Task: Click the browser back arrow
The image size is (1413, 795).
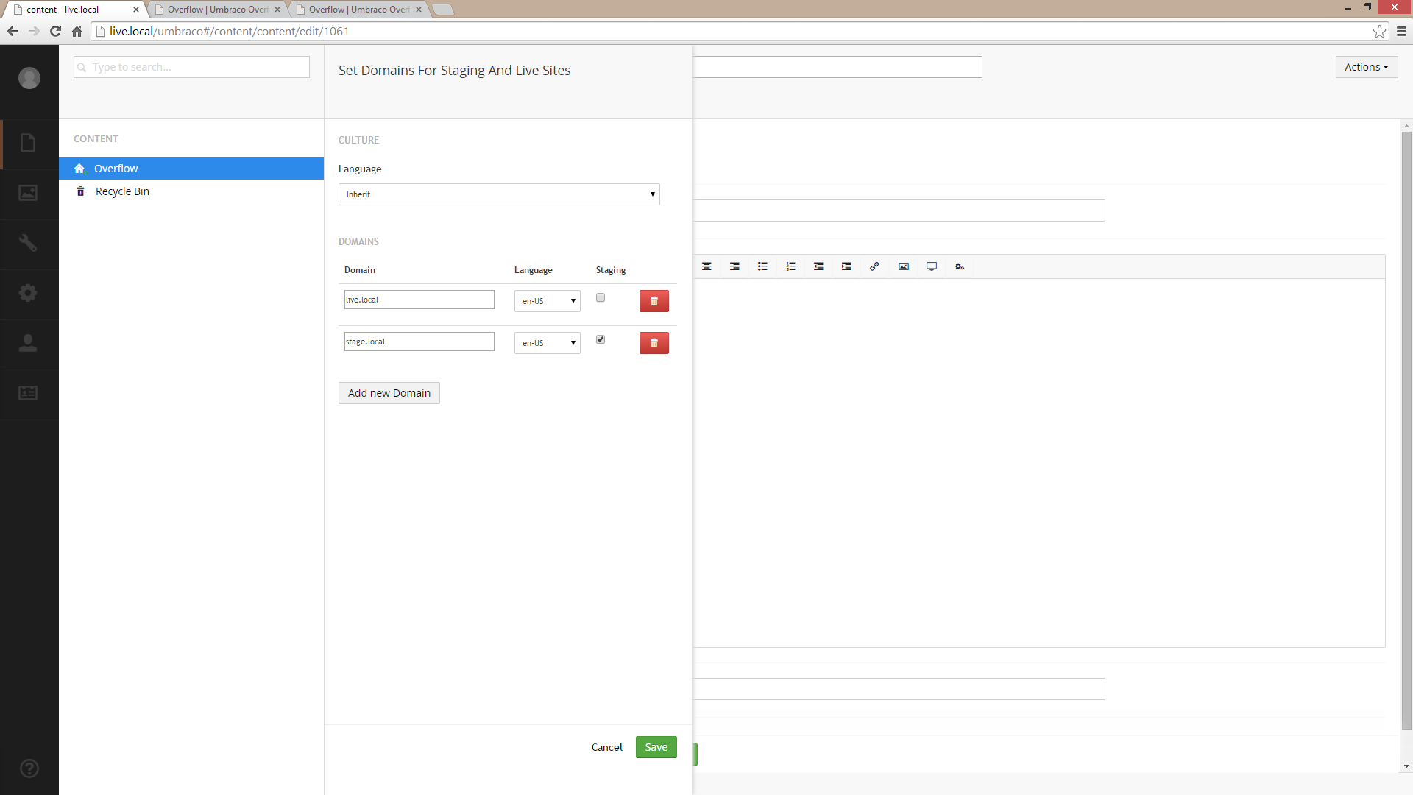Action: tap(13, 31)
